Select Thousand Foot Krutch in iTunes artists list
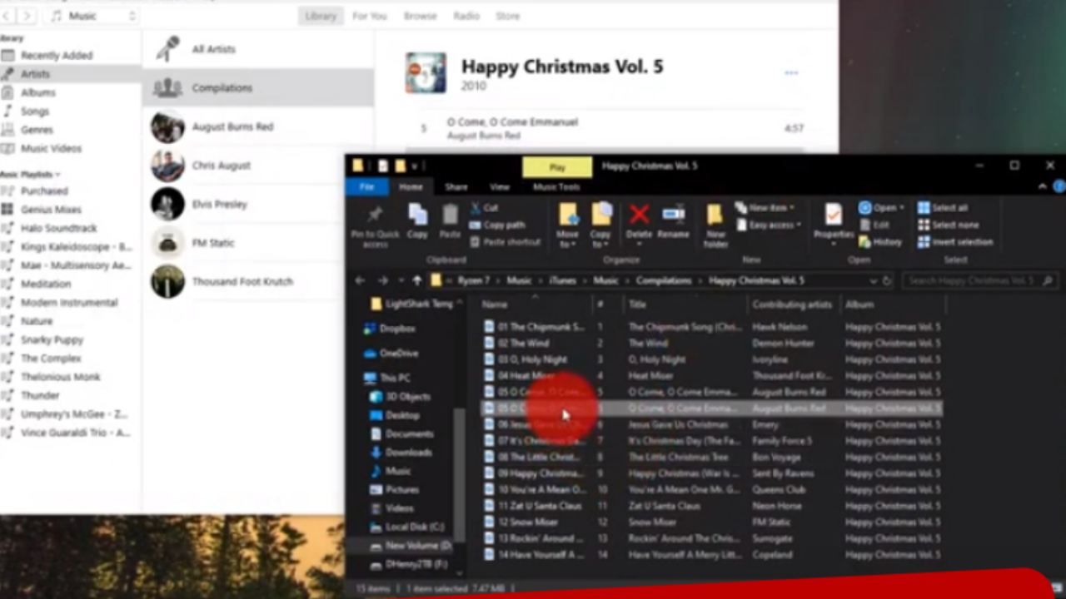The width and height of the screenshot is (1066, 599). [258, 281]
